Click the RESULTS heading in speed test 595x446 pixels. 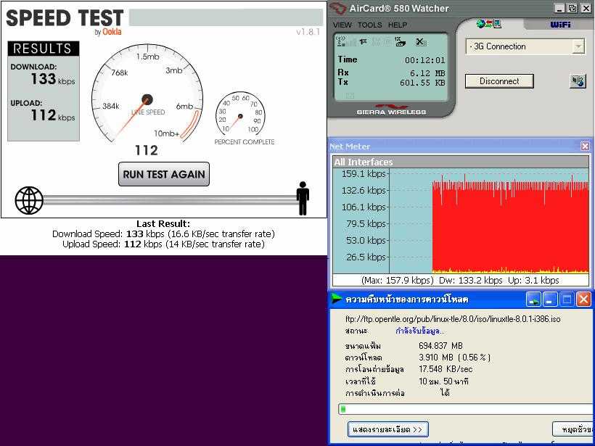43,49
